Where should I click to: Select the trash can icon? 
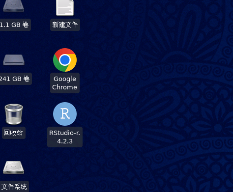click(14, 114)
